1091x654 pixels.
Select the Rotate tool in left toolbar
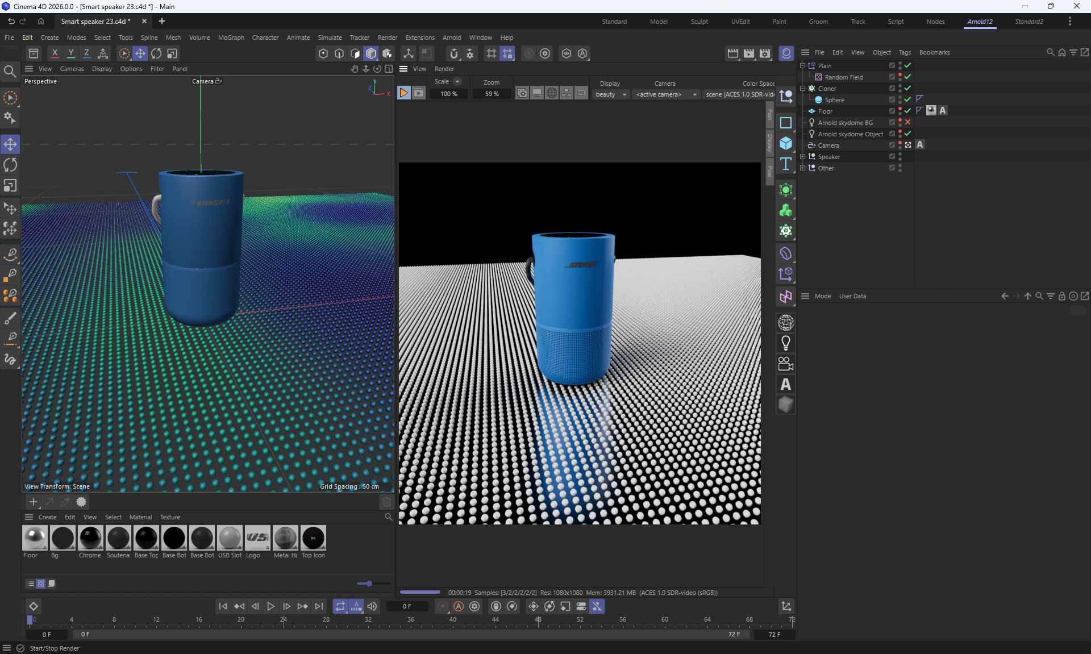point(10,165)
